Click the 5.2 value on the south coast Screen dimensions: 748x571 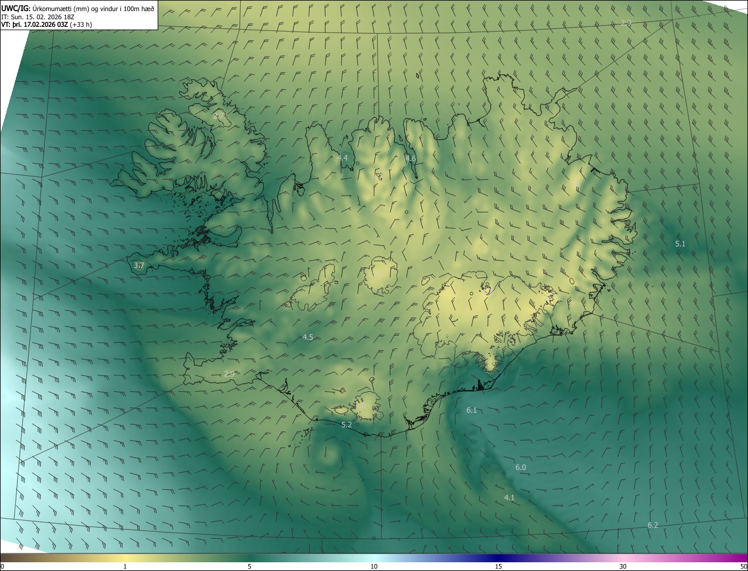click(347, 424)
